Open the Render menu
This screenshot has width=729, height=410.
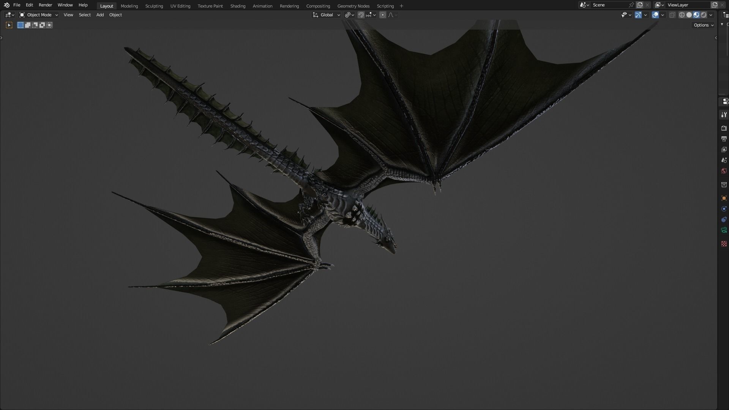click(45, 5)
